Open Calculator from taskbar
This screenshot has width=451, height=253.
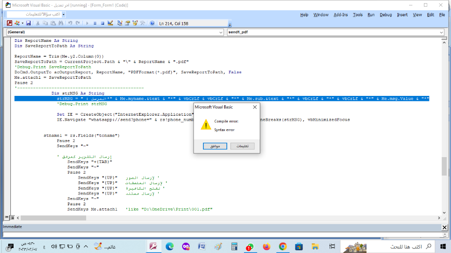click(234, 246)
